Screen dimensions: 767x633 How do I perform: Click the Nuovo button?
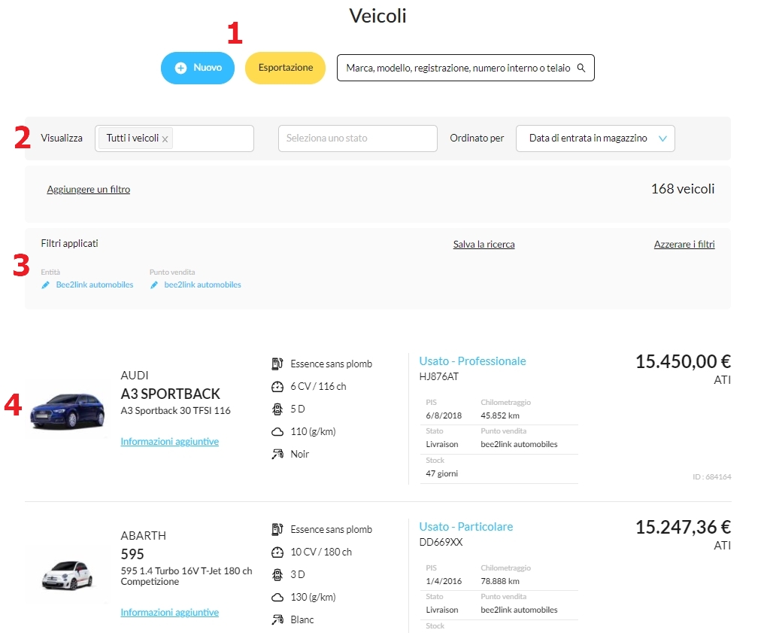point(198,68)
